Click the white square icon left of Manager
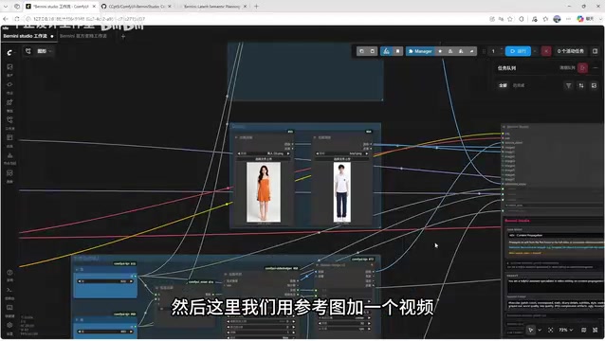 click(x=398, y=51)
